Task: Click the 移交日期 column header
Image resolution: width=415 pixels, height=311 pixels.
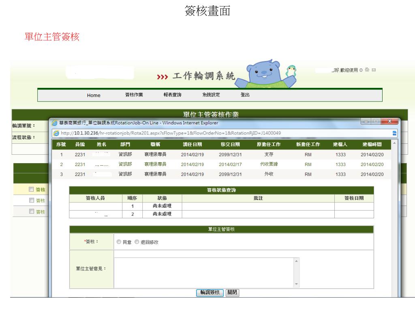Action: pyautogui.click(x=230, y=145)
